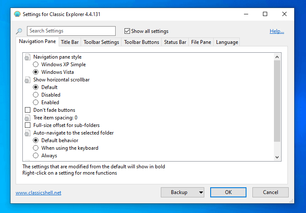Image resolution: width=306 pixels, height=213 pixels.
Task: Click the Classic Explorer shell icon in title bar
Action: (x=17, y=14)
